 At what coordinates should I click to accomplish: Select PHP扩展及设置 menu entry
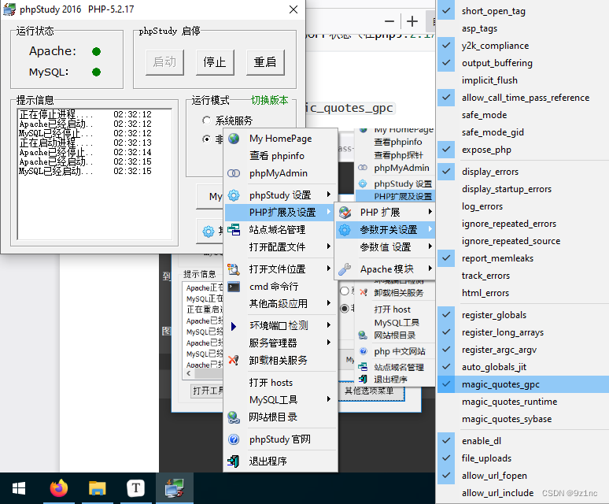[x=280, y=212]
